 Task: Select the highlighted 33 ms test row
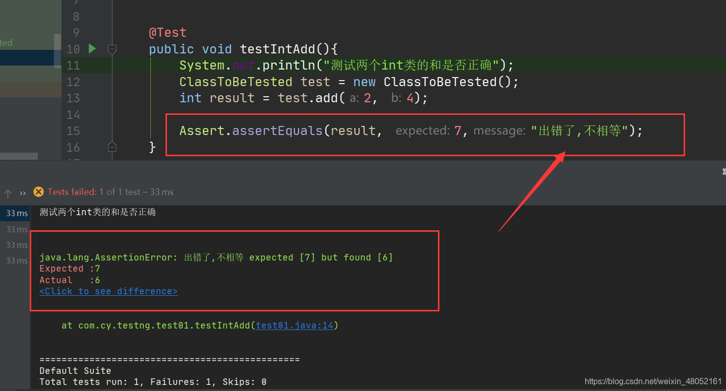15,213
